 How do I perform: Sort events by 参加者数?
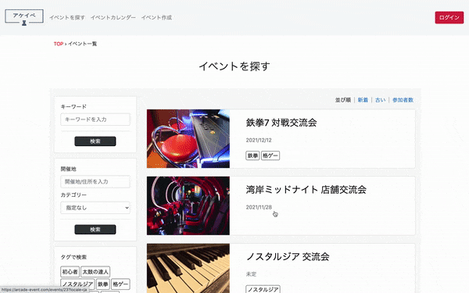click(x=403, y=100)
